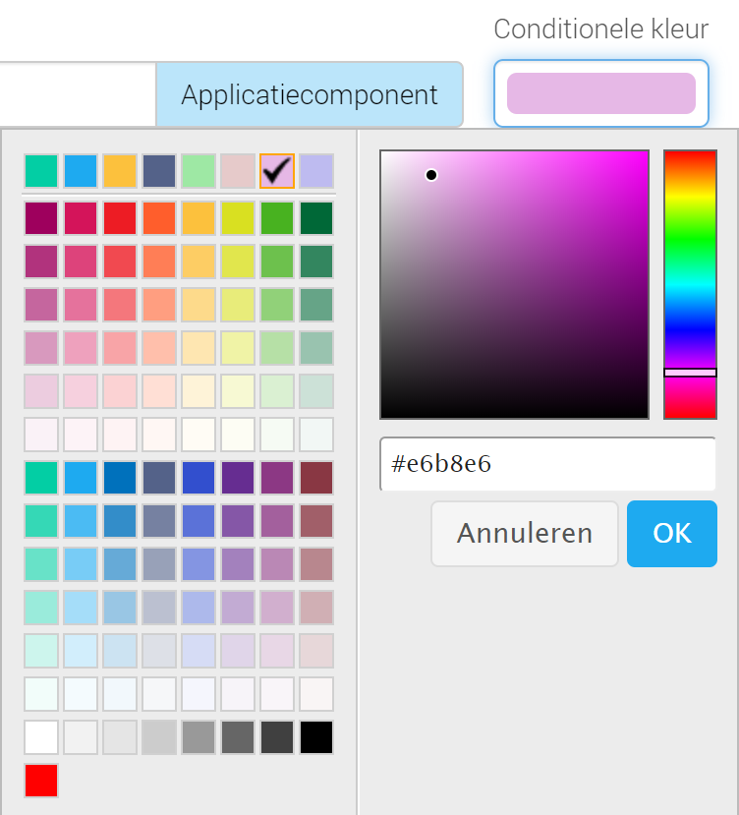The width and height of the screenshot is (739, 815).
Task: Choose the lavender swatch in the recent colors row
Action: click(316, 170)
